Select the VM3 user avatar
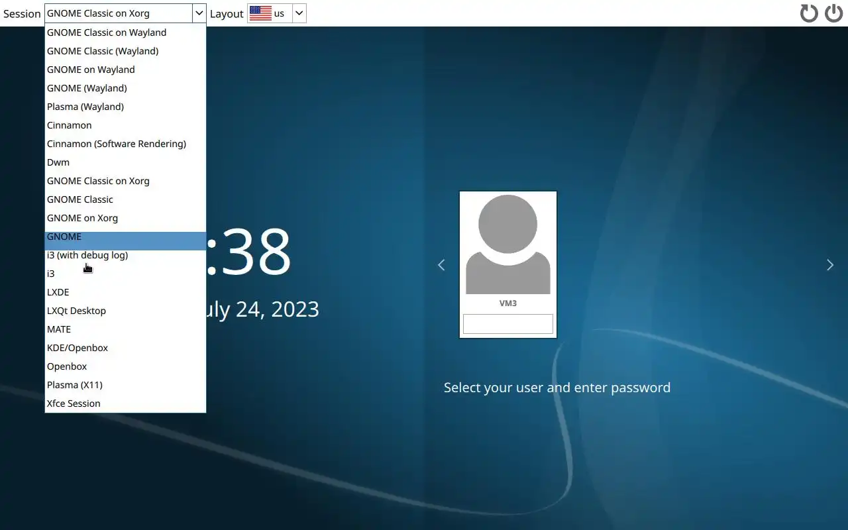 (508, 244)
